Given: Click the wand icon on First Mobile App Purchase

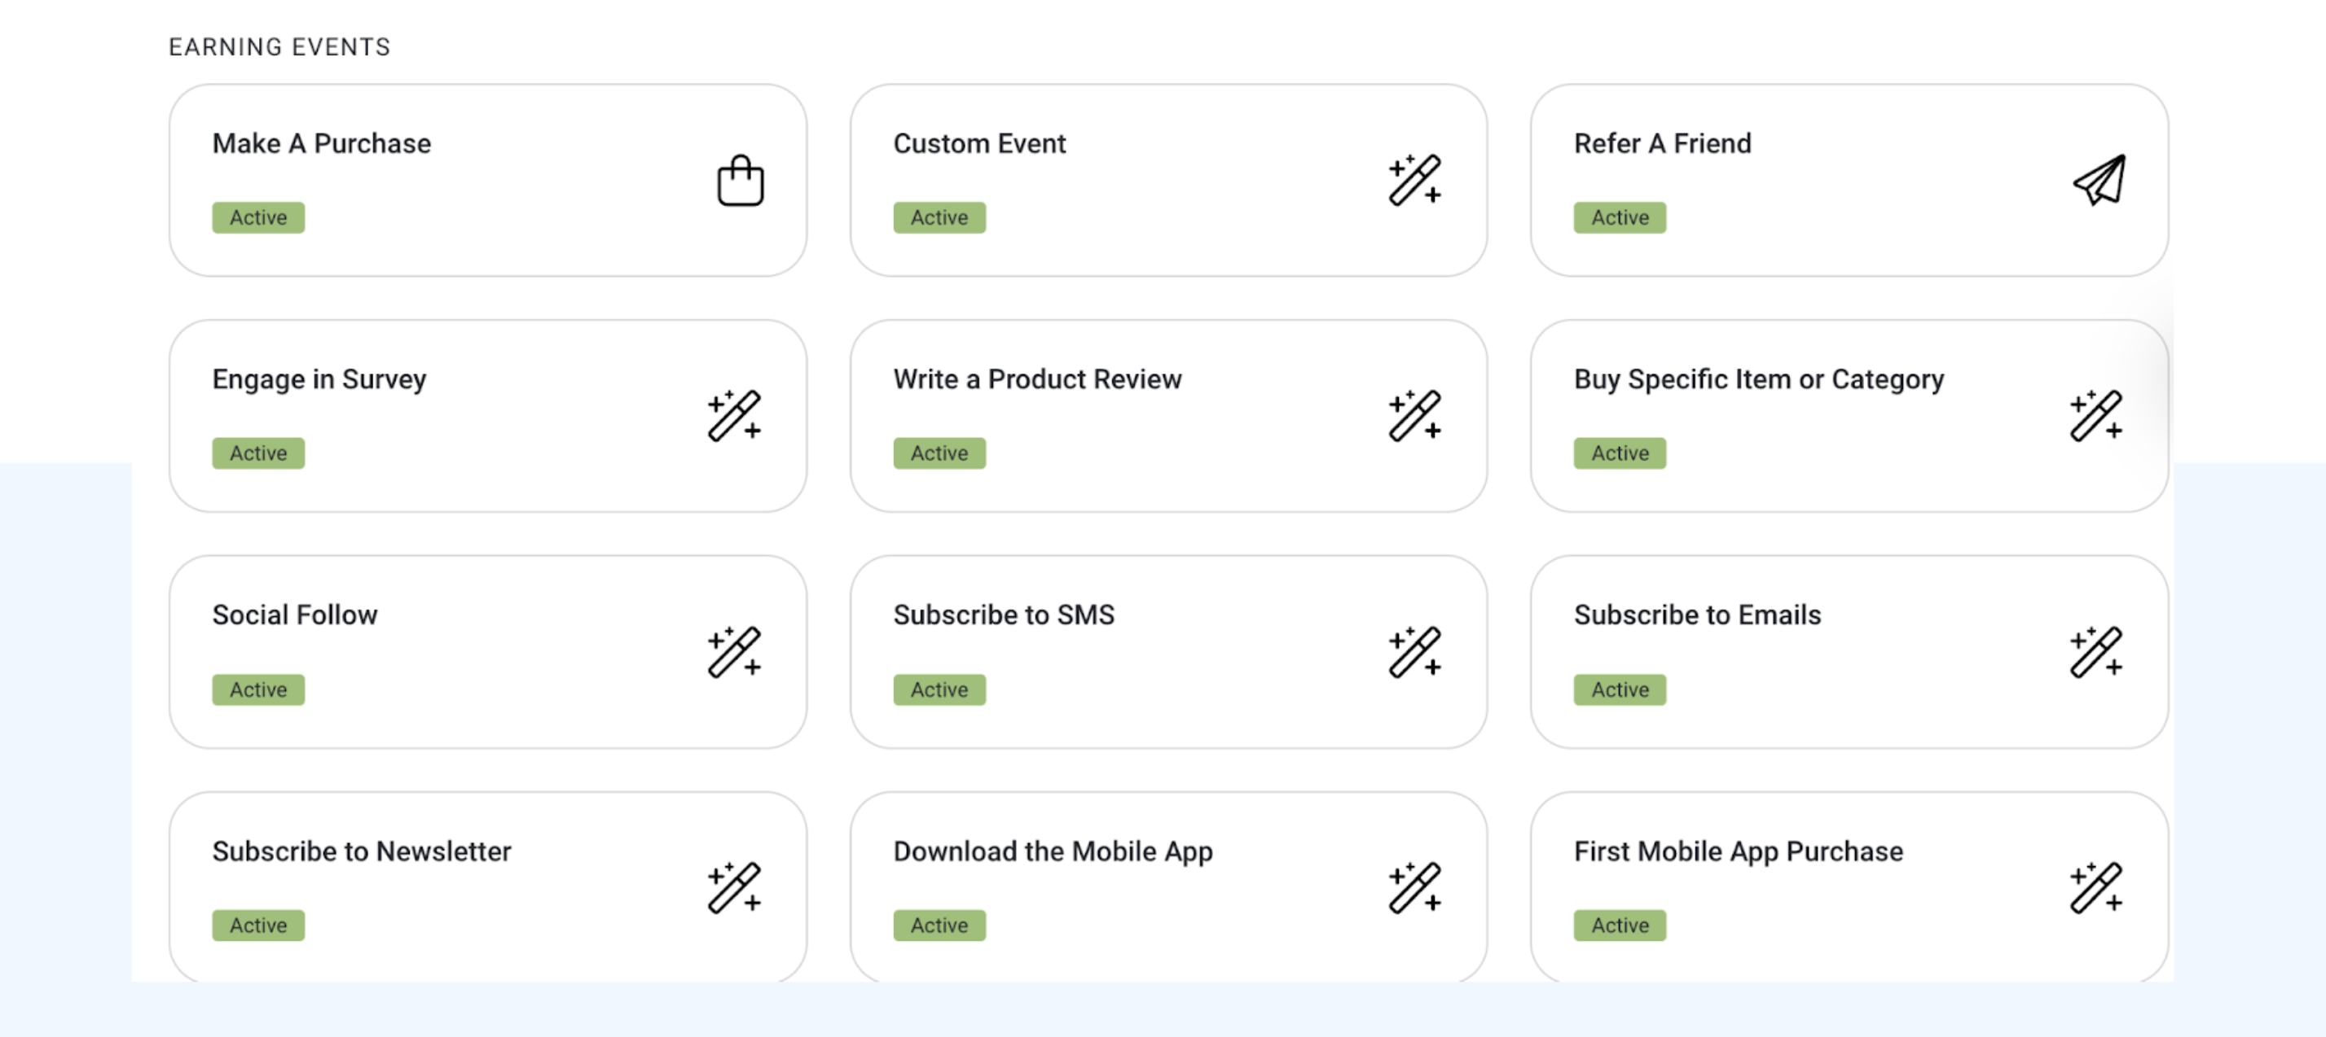Looking at the screenshot, I should (x=2095, y=888).
